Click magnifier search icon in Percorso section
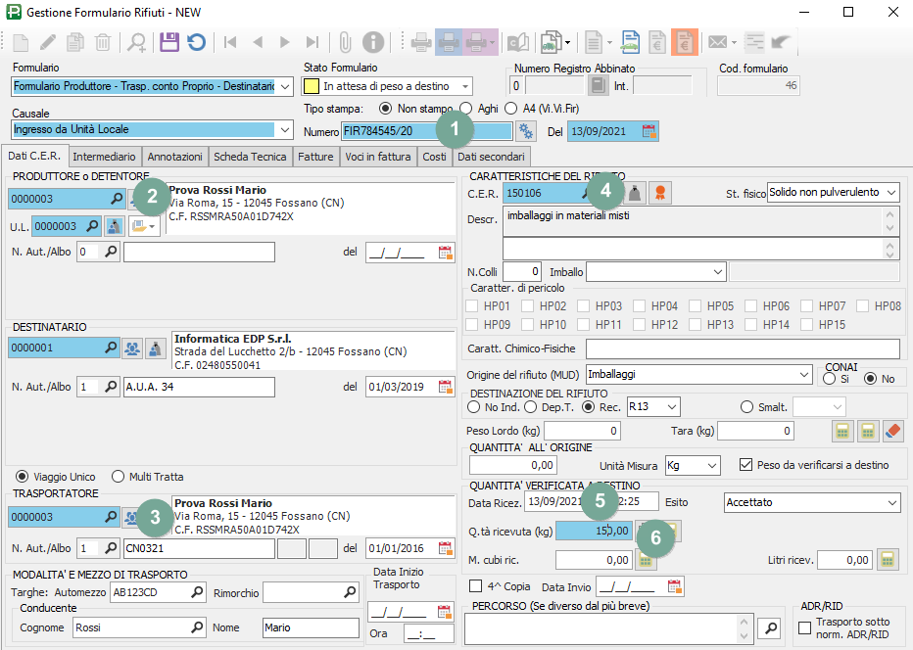 (771, 627)
